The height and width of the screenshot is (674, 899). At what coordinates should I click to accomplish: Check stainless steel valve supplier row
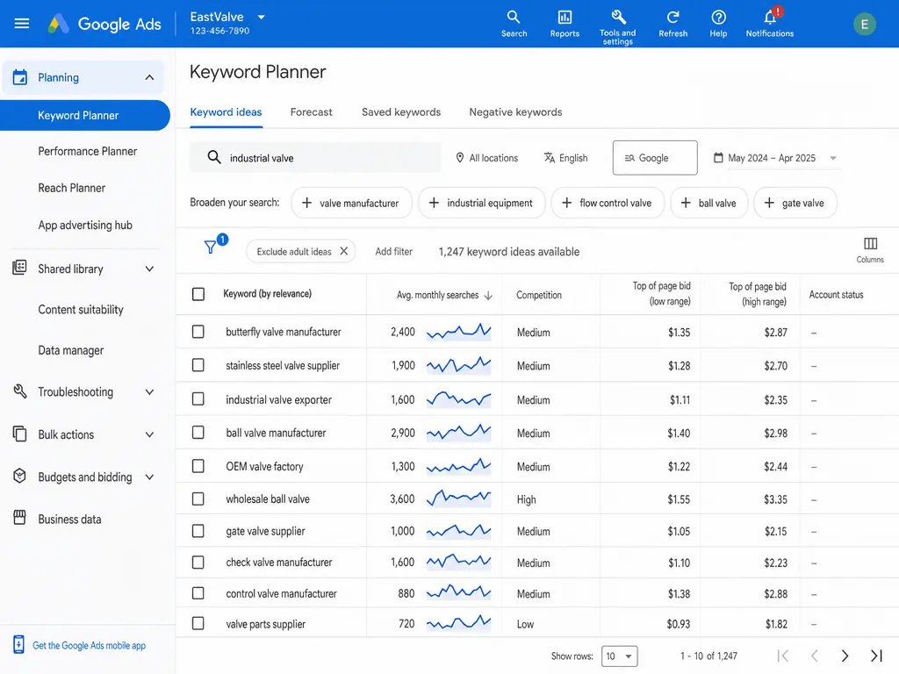tap(198, 365)
